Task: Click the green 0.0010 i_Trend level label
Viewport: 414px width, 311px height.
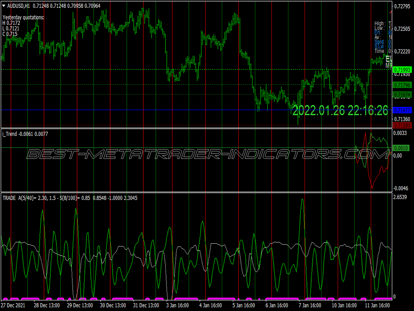Action: pyautogui.click(x=401, y=148)
